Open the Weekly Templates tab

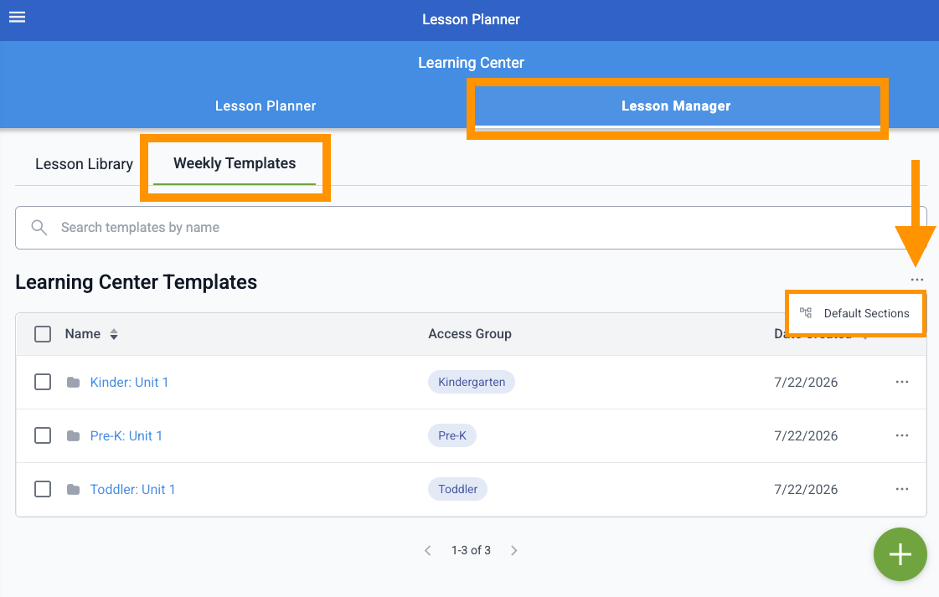coord(235,163)
